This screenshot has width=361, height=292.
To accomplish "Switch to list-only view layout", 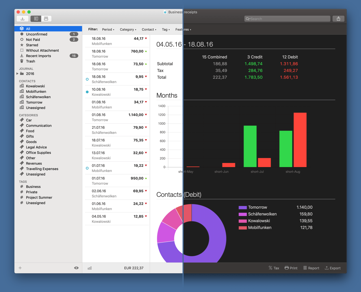I will tap(46, 19).
